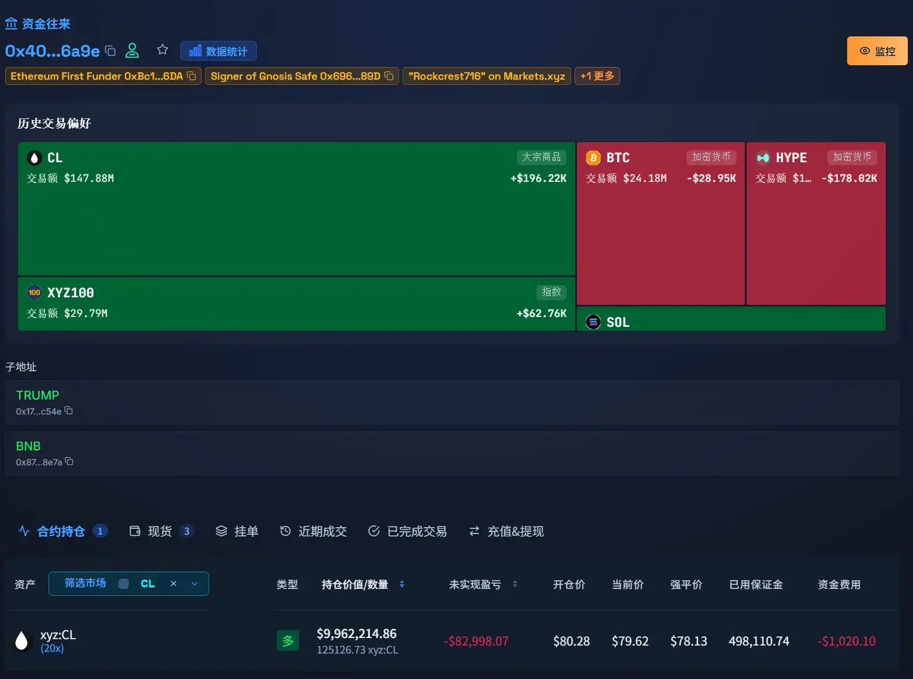Copy the TRUMP sub-address 0x17...c54e
The height and width of the screenshot is (679, 913).
point(69,411)
